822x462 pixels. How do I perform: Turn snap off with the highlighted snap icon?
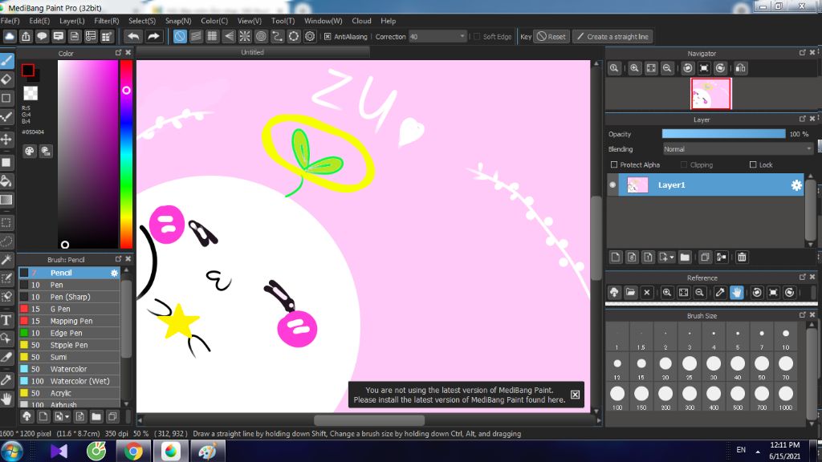pos(180,37)
